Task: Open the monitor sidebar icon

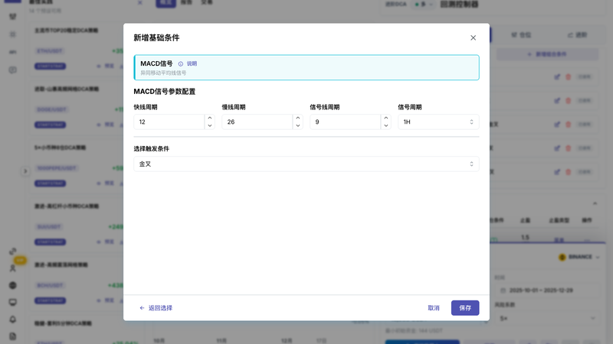Action: click(13, 302)
